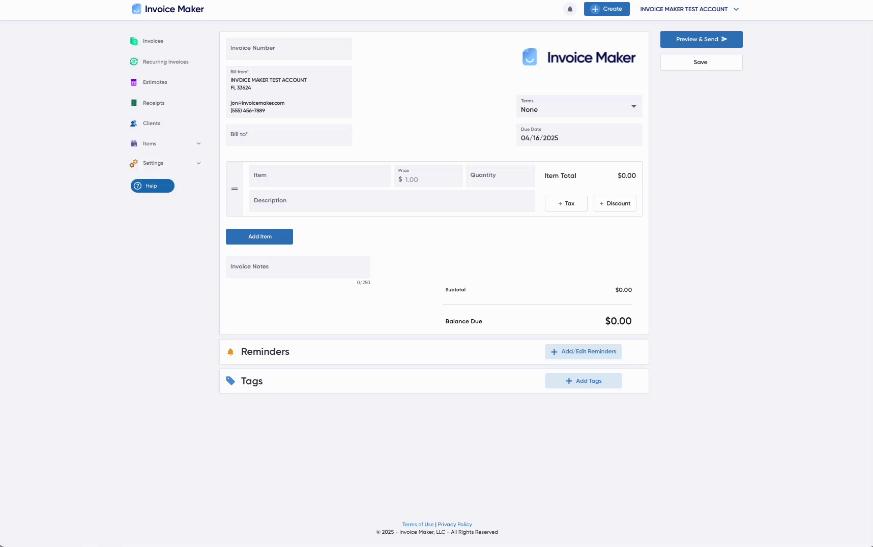Expand the Settings submenu chevron

(x=198, y=163)
